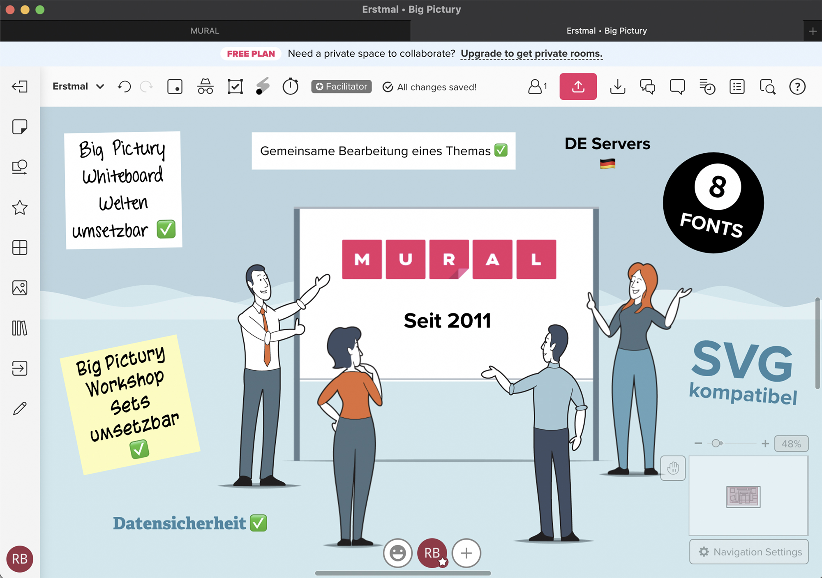Open the shapes and connectors tool
The width and height of the screenshot is (822, 578).
point(20,167)
